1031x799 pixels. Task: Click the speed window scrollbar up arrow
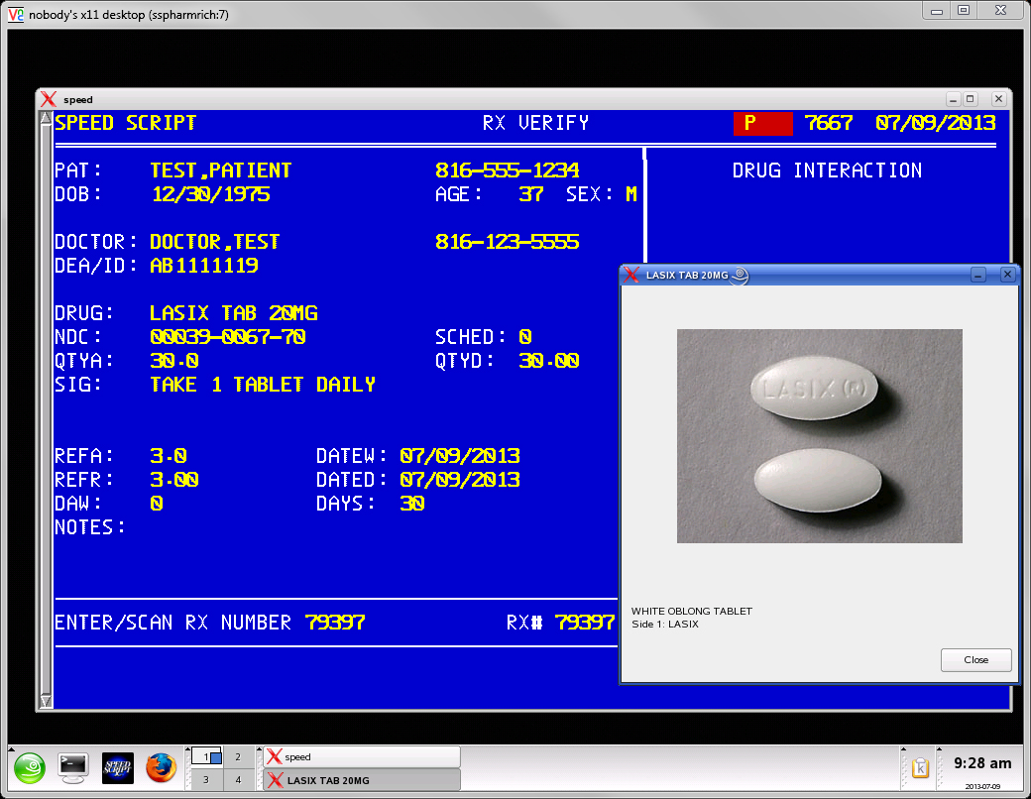click(x=46, y=118)
